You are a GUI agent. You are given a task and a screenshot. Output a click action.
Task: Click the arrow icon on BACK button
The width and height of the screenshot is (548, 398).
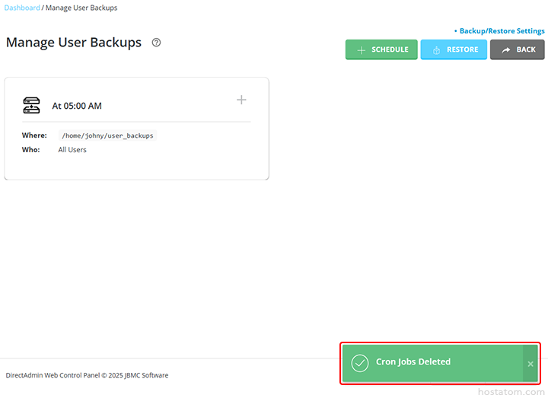[506, 50]
